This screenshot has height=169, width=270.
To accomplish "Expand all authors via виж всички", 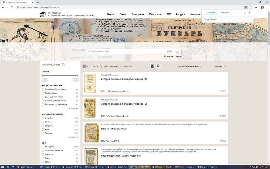I will click(73, 108).
